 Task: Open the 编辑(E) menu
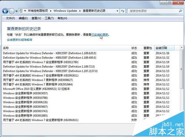pyautogui.click(x=23, y=18)
